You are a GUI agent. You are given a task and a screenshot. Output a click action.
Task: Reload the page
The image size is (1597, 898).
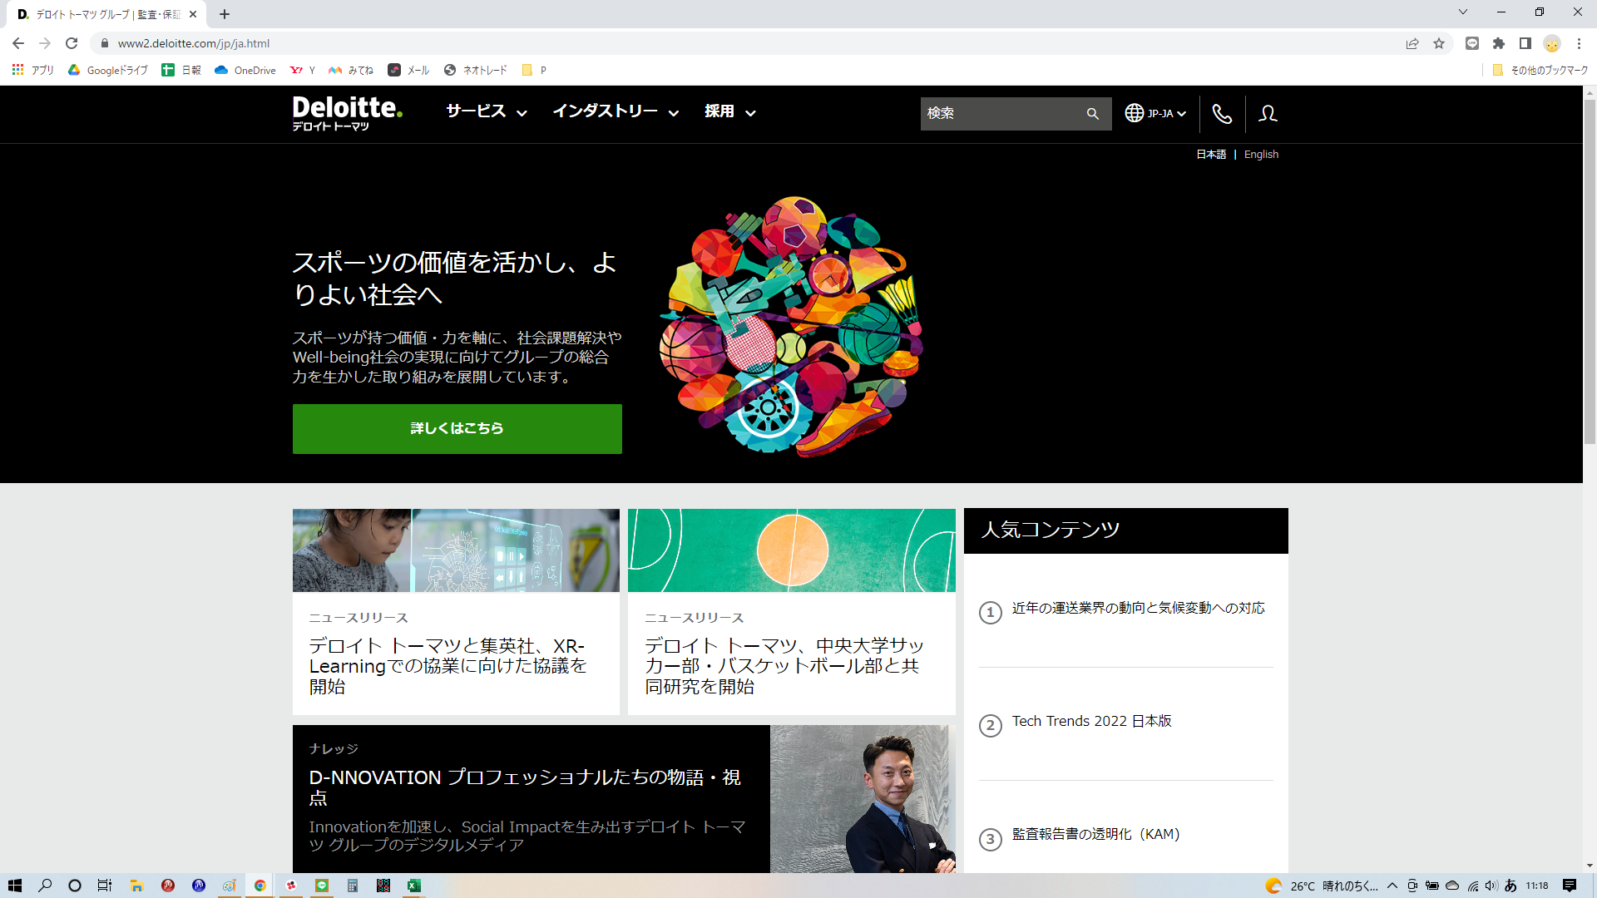(72, 44)
